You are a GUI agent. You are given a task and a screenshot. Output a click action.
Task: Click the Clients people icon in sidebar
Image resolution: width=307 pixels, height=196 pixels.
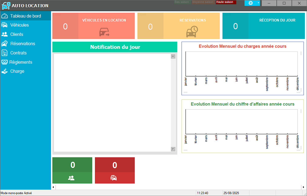[5, 34]
